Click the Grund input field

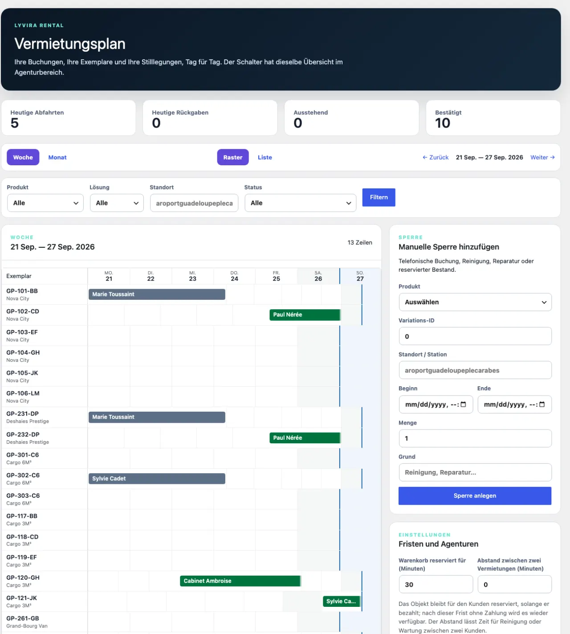pos(475,472)
